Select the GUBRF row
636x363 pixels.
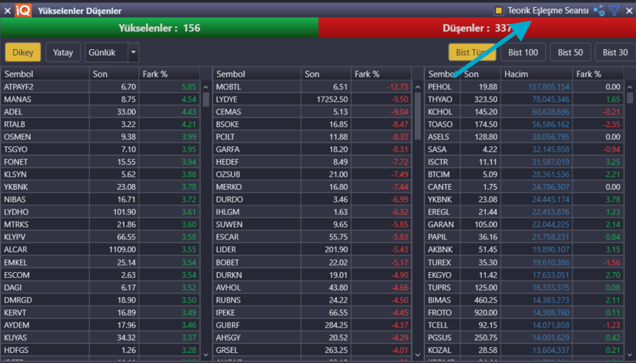click(312, 325)
